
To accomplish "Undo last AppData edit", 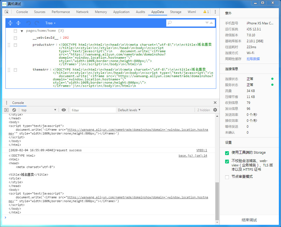I will coord(28,23).
